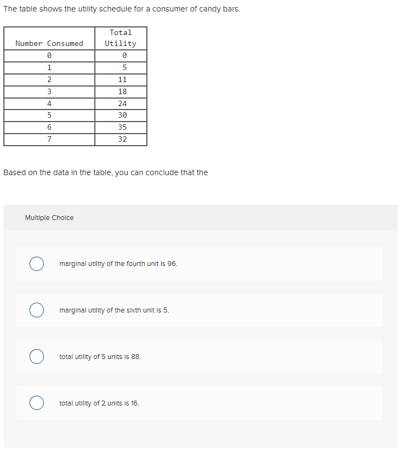407x457 pixels.
Task: Select the radio button for 'marginal utility of the fourth unit is 96'
Action: coord(37,263)
